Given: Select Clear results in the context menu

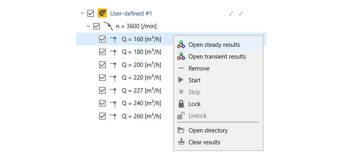Looking at the screenshot, I should click(218, 142).
